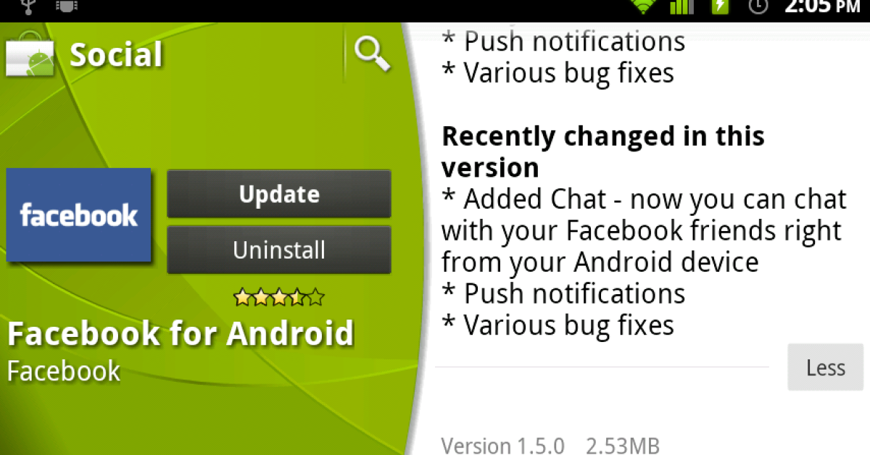Screen dimensions: 870x455
Task: Collapse the description with the Less button
Action: tap(826, 367)
